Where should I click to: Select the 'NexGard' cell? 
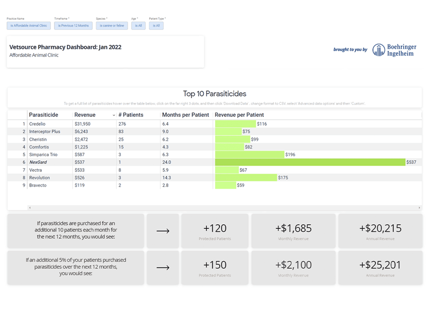coord(38,162)
